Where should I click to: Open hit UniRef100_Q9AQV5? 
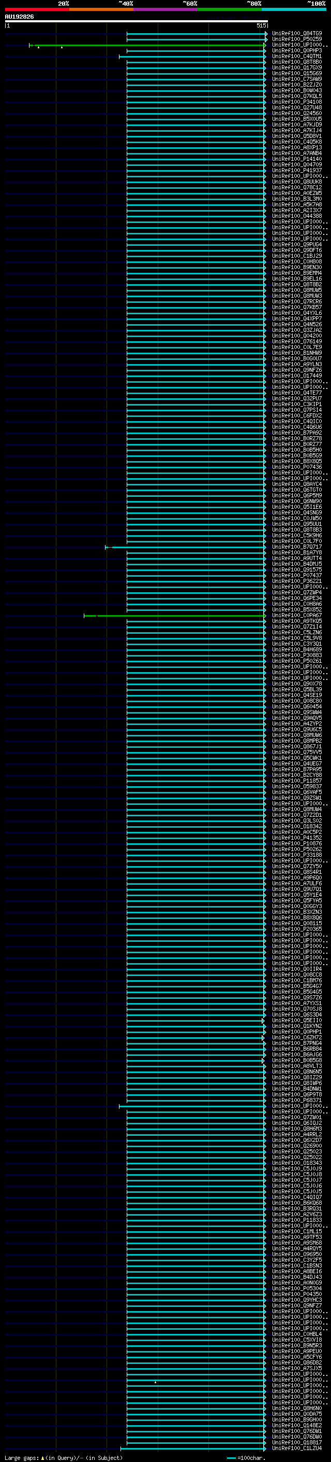point(296,718)
